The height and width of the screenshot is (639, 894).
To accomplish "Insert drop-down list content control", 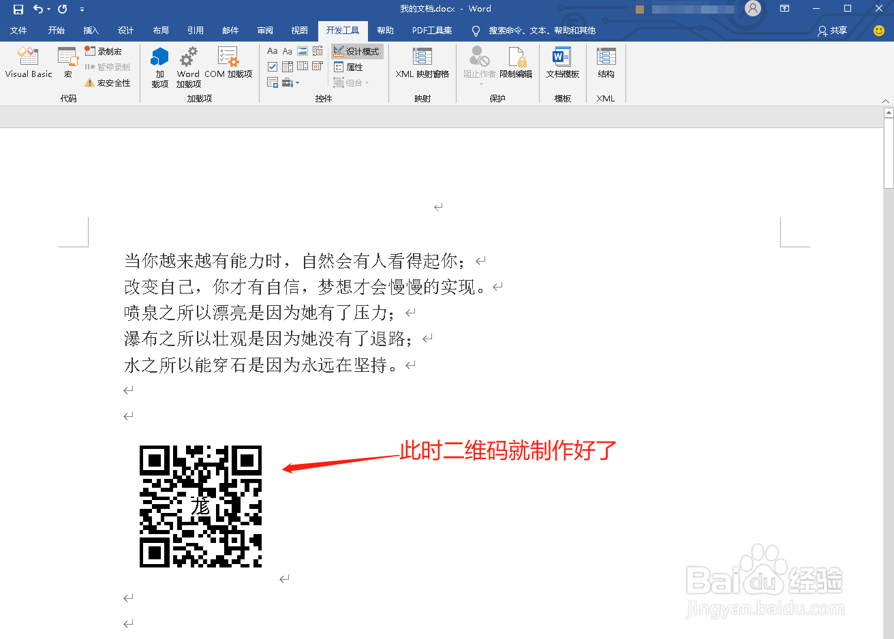I will pyautogui.click(x=303, y=66).
